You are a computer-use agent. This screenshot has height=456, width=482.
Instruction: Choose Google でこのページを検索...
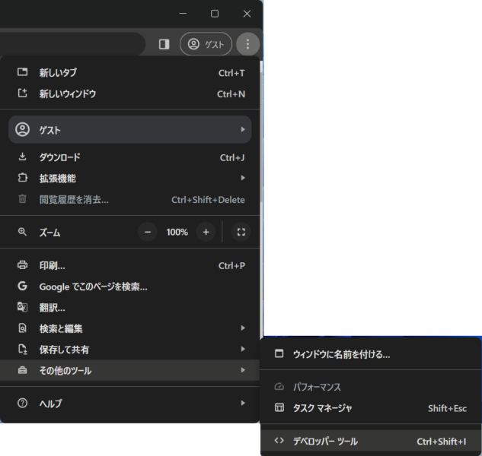tap(129, 287)
